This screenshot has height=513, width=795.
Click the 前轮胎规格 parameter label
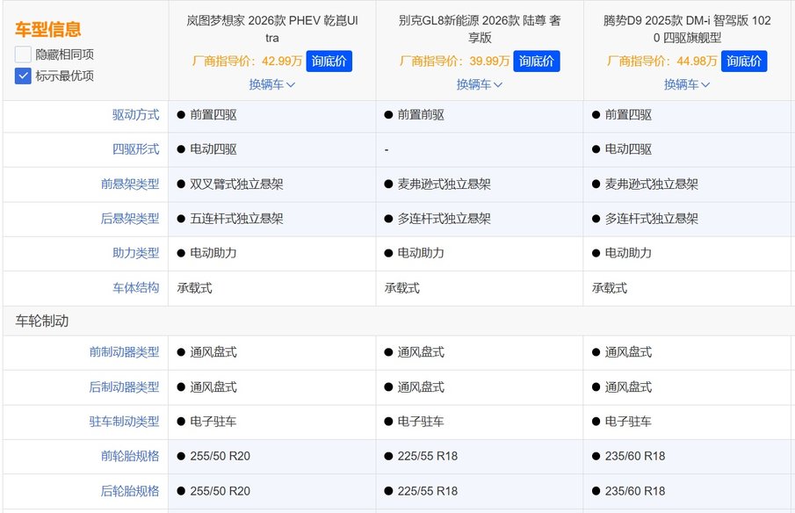(130, 457)
